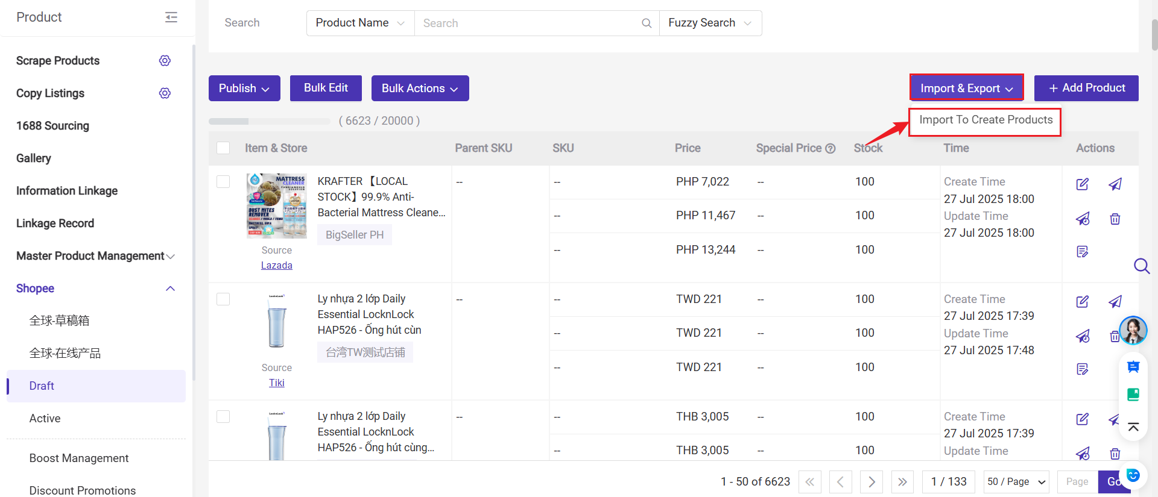Open the floating magnifier search icon
This screenshot has width=1158, height=497.
(1142, 266)
